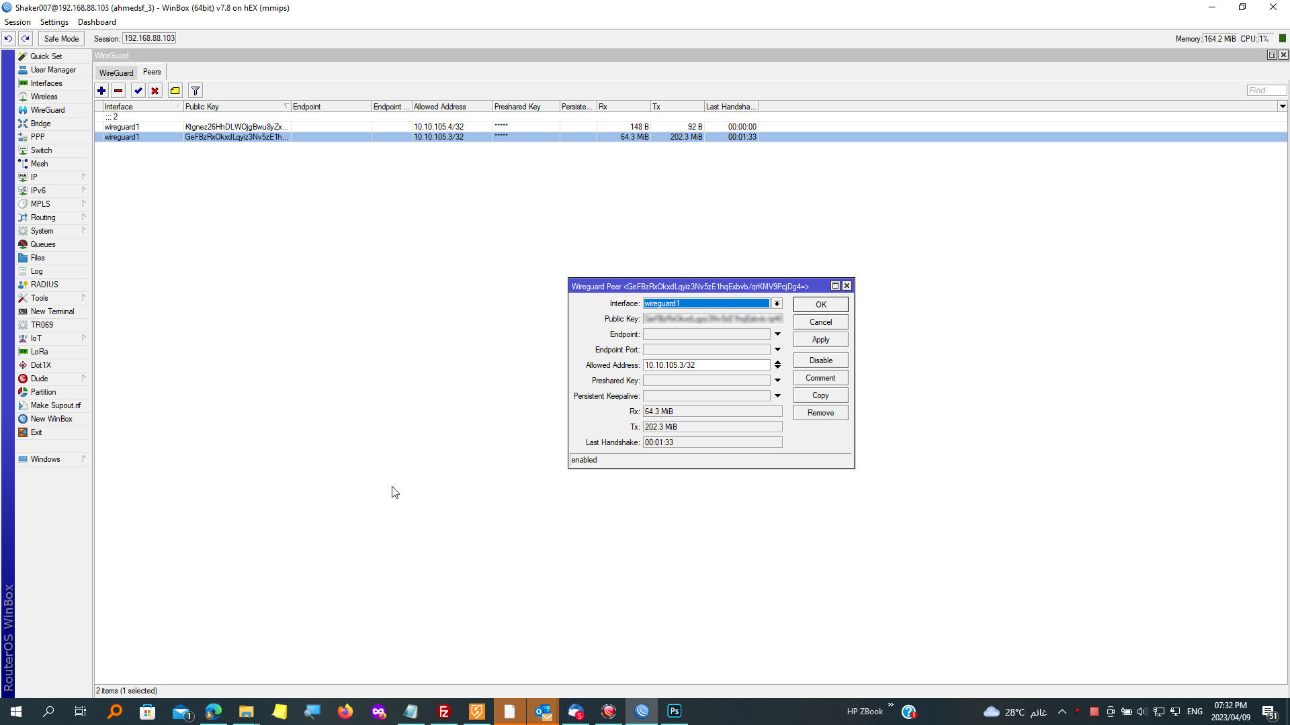Switch to the WireGuard tab
This screenshot has height=725, width=1290.
(116, 72)
